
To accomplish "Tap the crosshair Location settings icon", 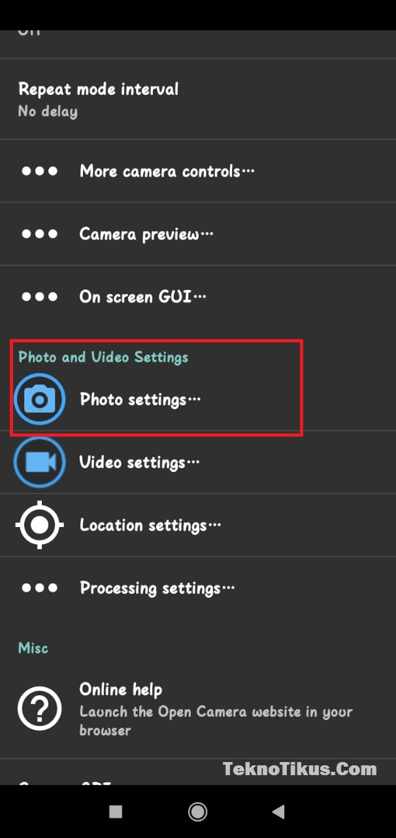I will (x=39, y=525).
